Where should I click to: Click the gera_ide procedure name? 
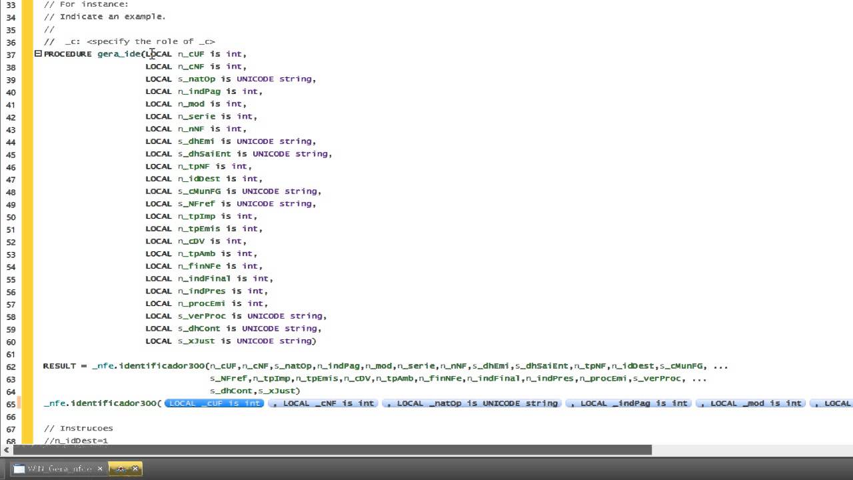(x=119, y=54)
